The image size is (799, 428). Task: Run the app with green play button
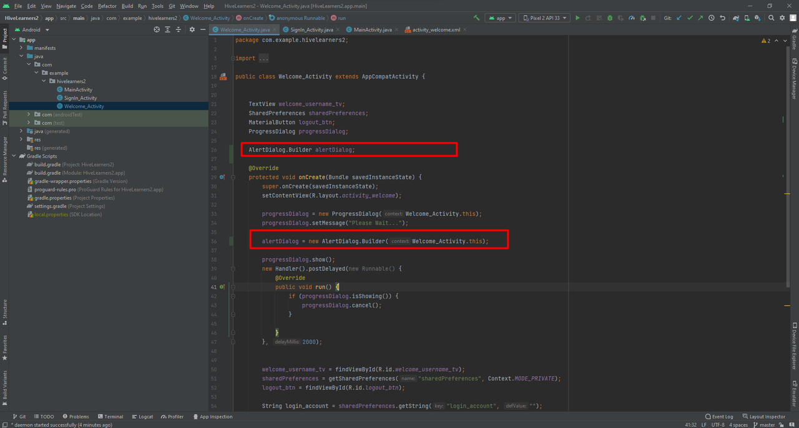577,18
